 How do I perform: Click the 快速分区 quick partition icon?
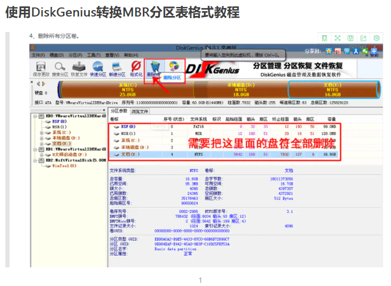[x=98, y=67]
